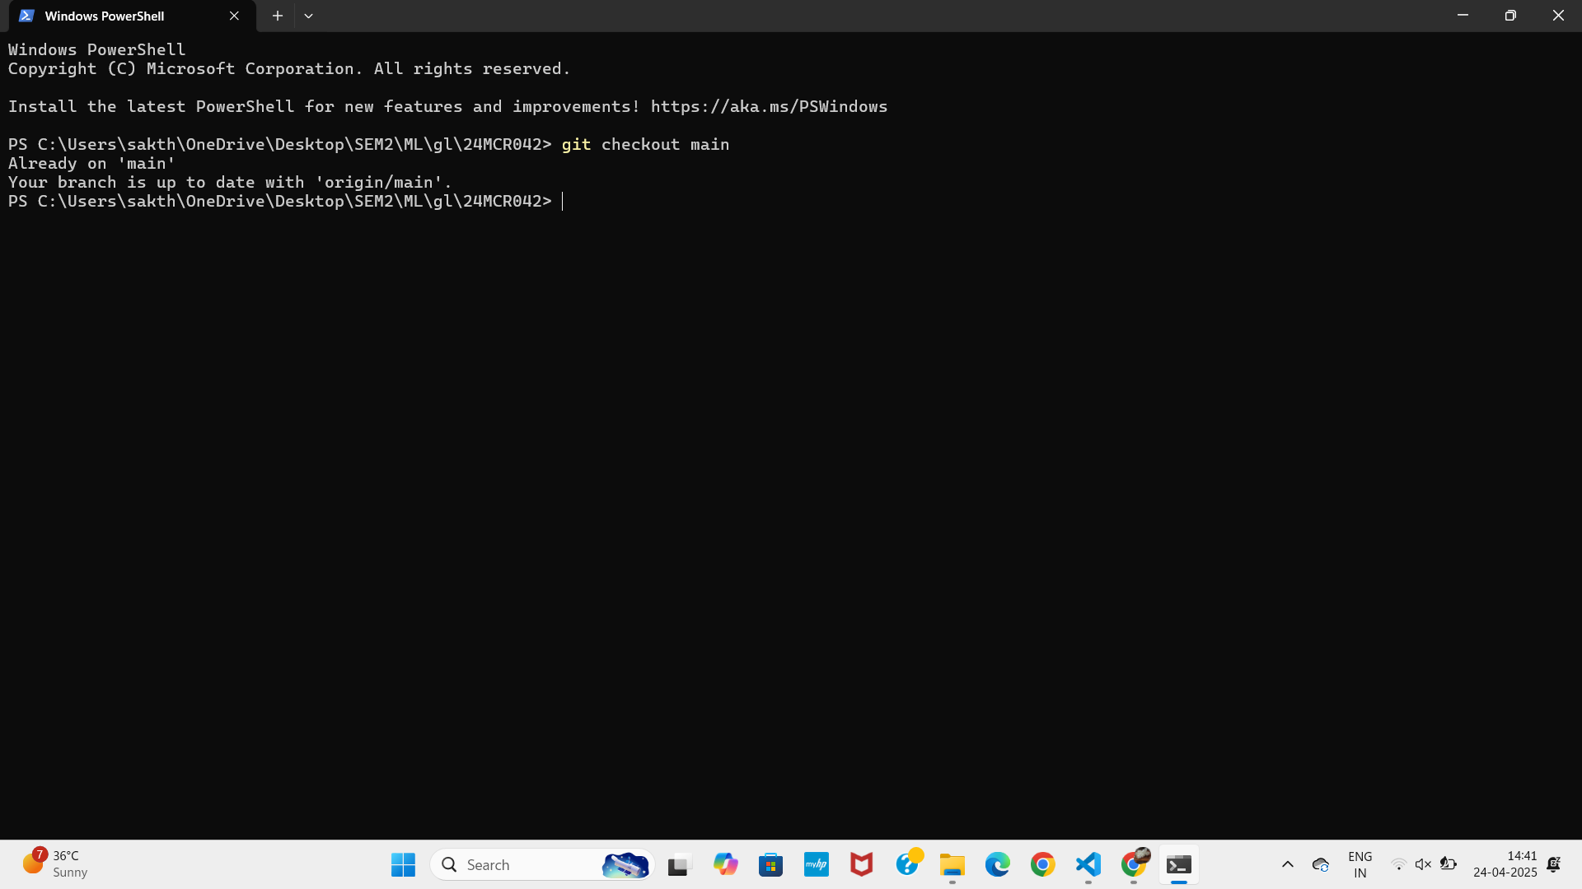Open a new terminal tab with plus button
1582x889 pixels.
tap(278, 16)
